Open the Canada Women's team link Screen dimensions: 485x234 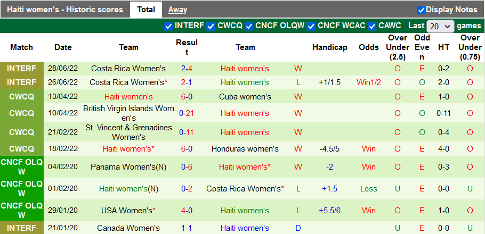(128, 228)
